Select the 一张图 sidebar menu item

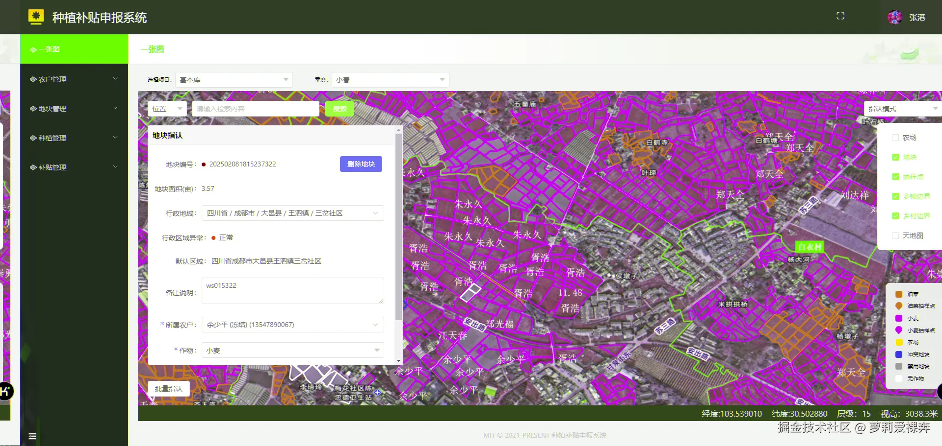pos(74,49)
